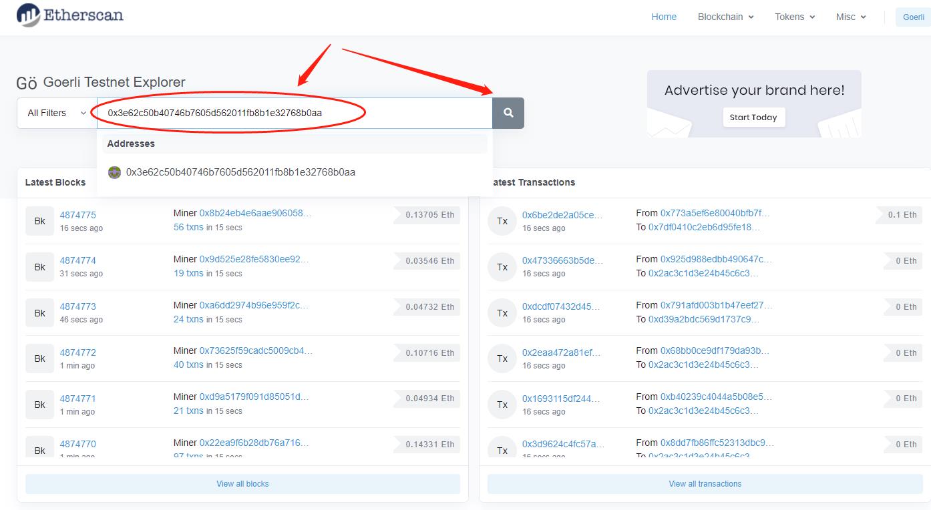Open transaction 0x6be2de2a05ce

pos(562,215)
